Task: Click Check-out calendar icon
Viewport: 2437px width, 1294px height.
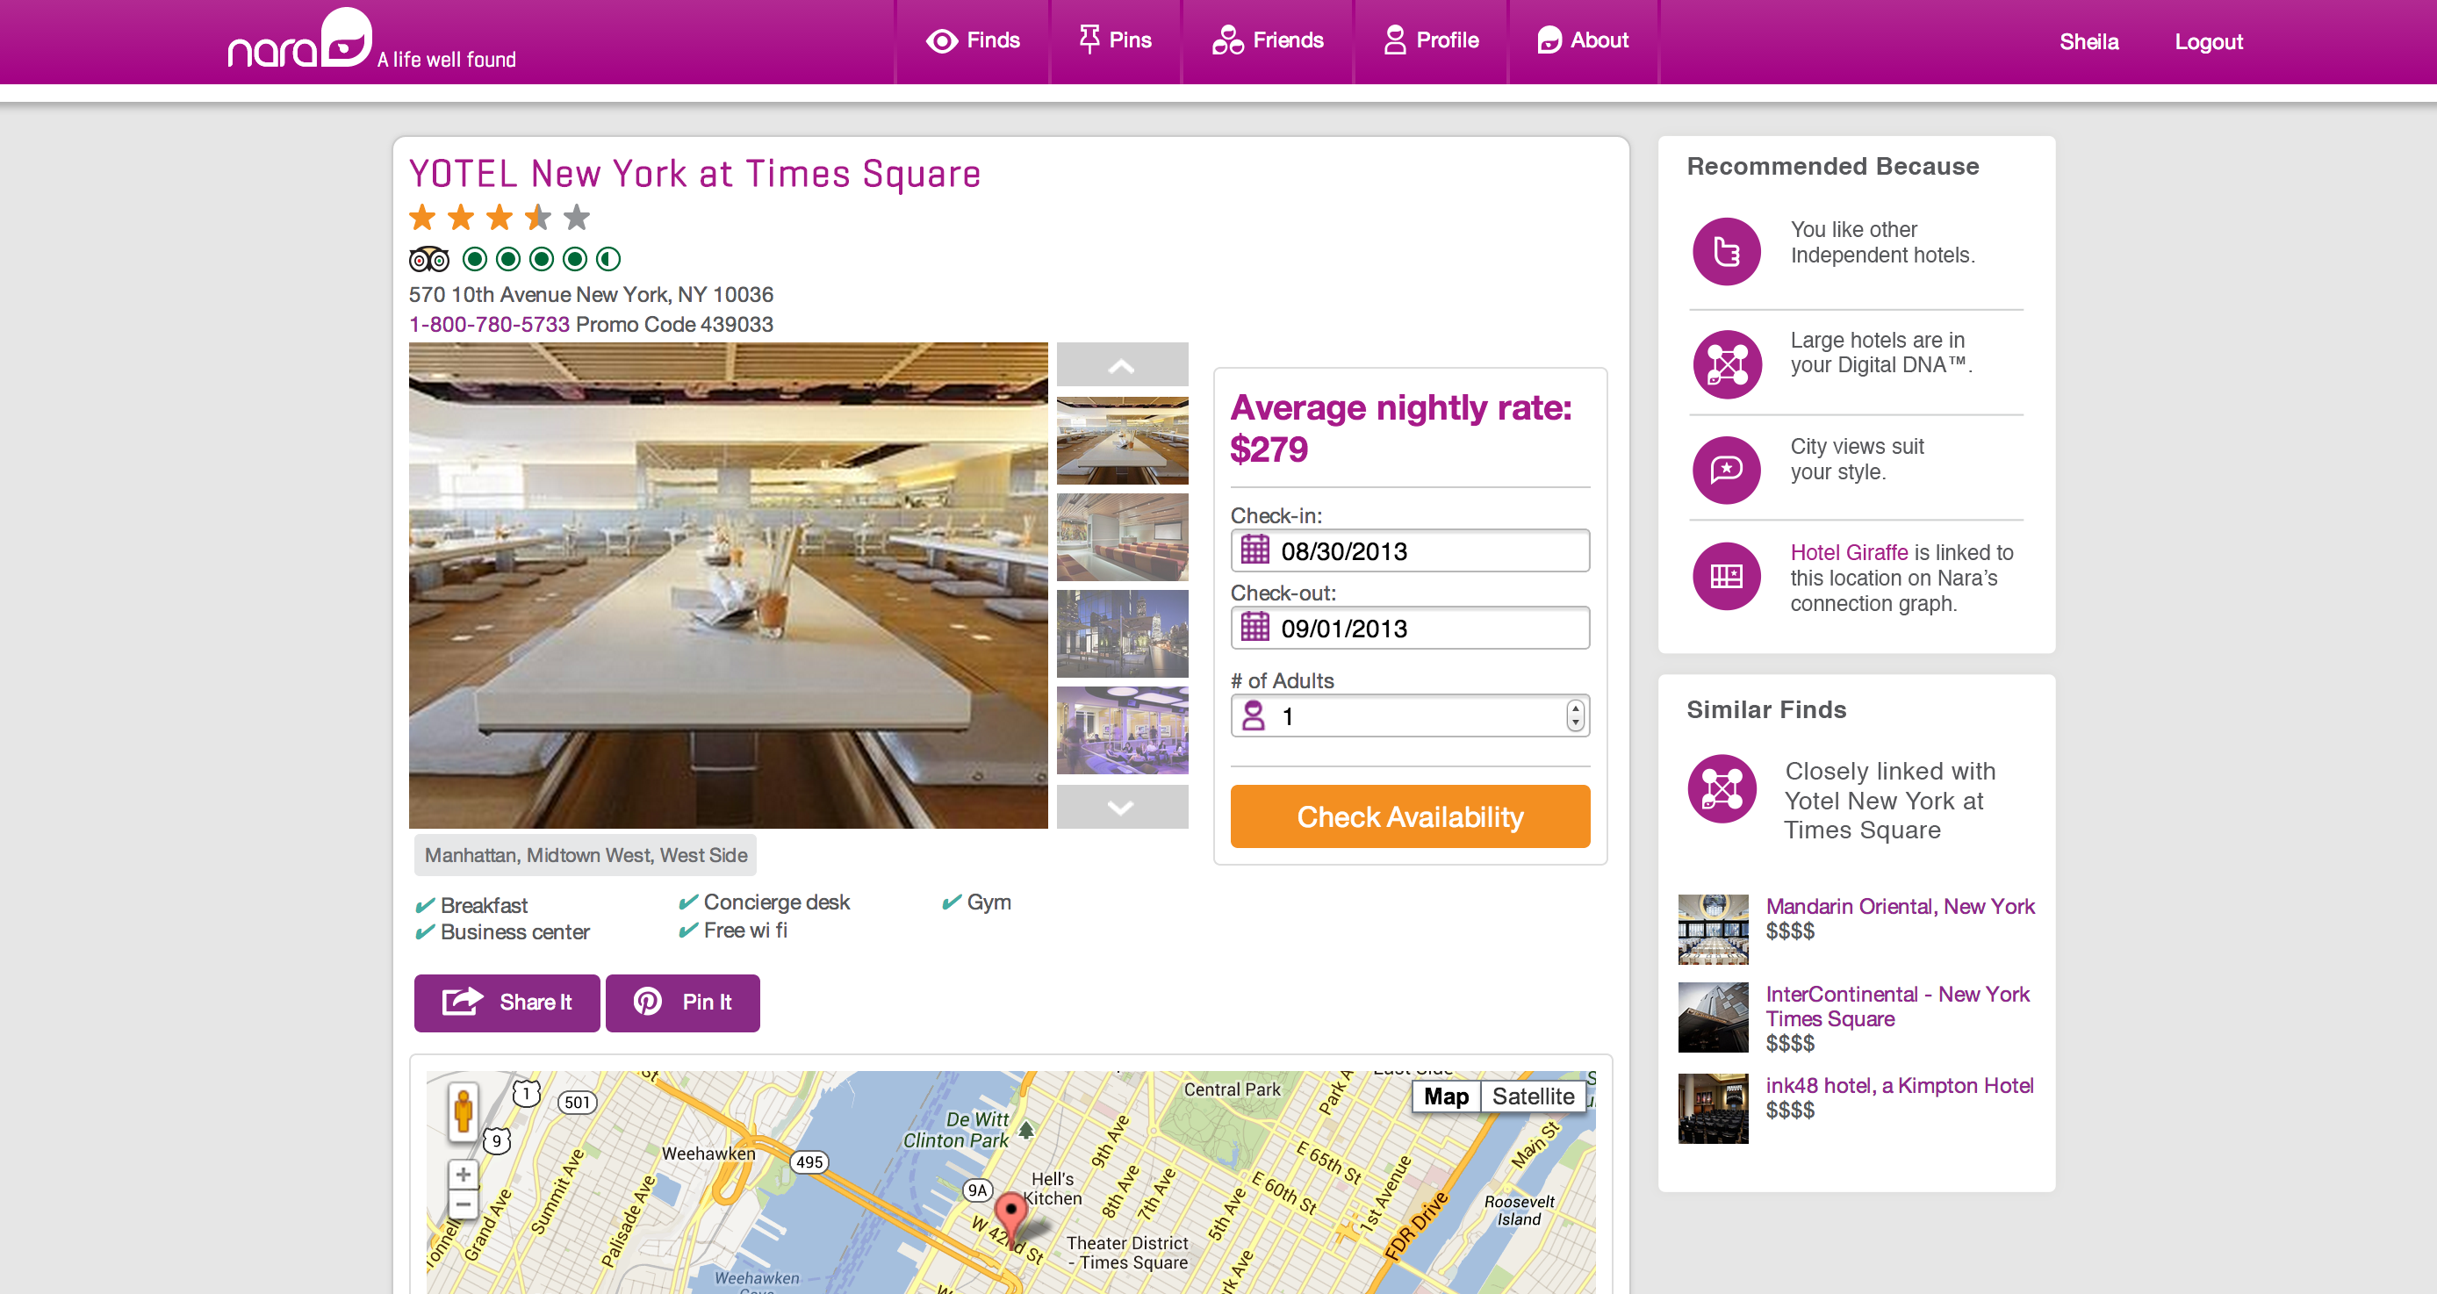Action: click(1254, 627)
